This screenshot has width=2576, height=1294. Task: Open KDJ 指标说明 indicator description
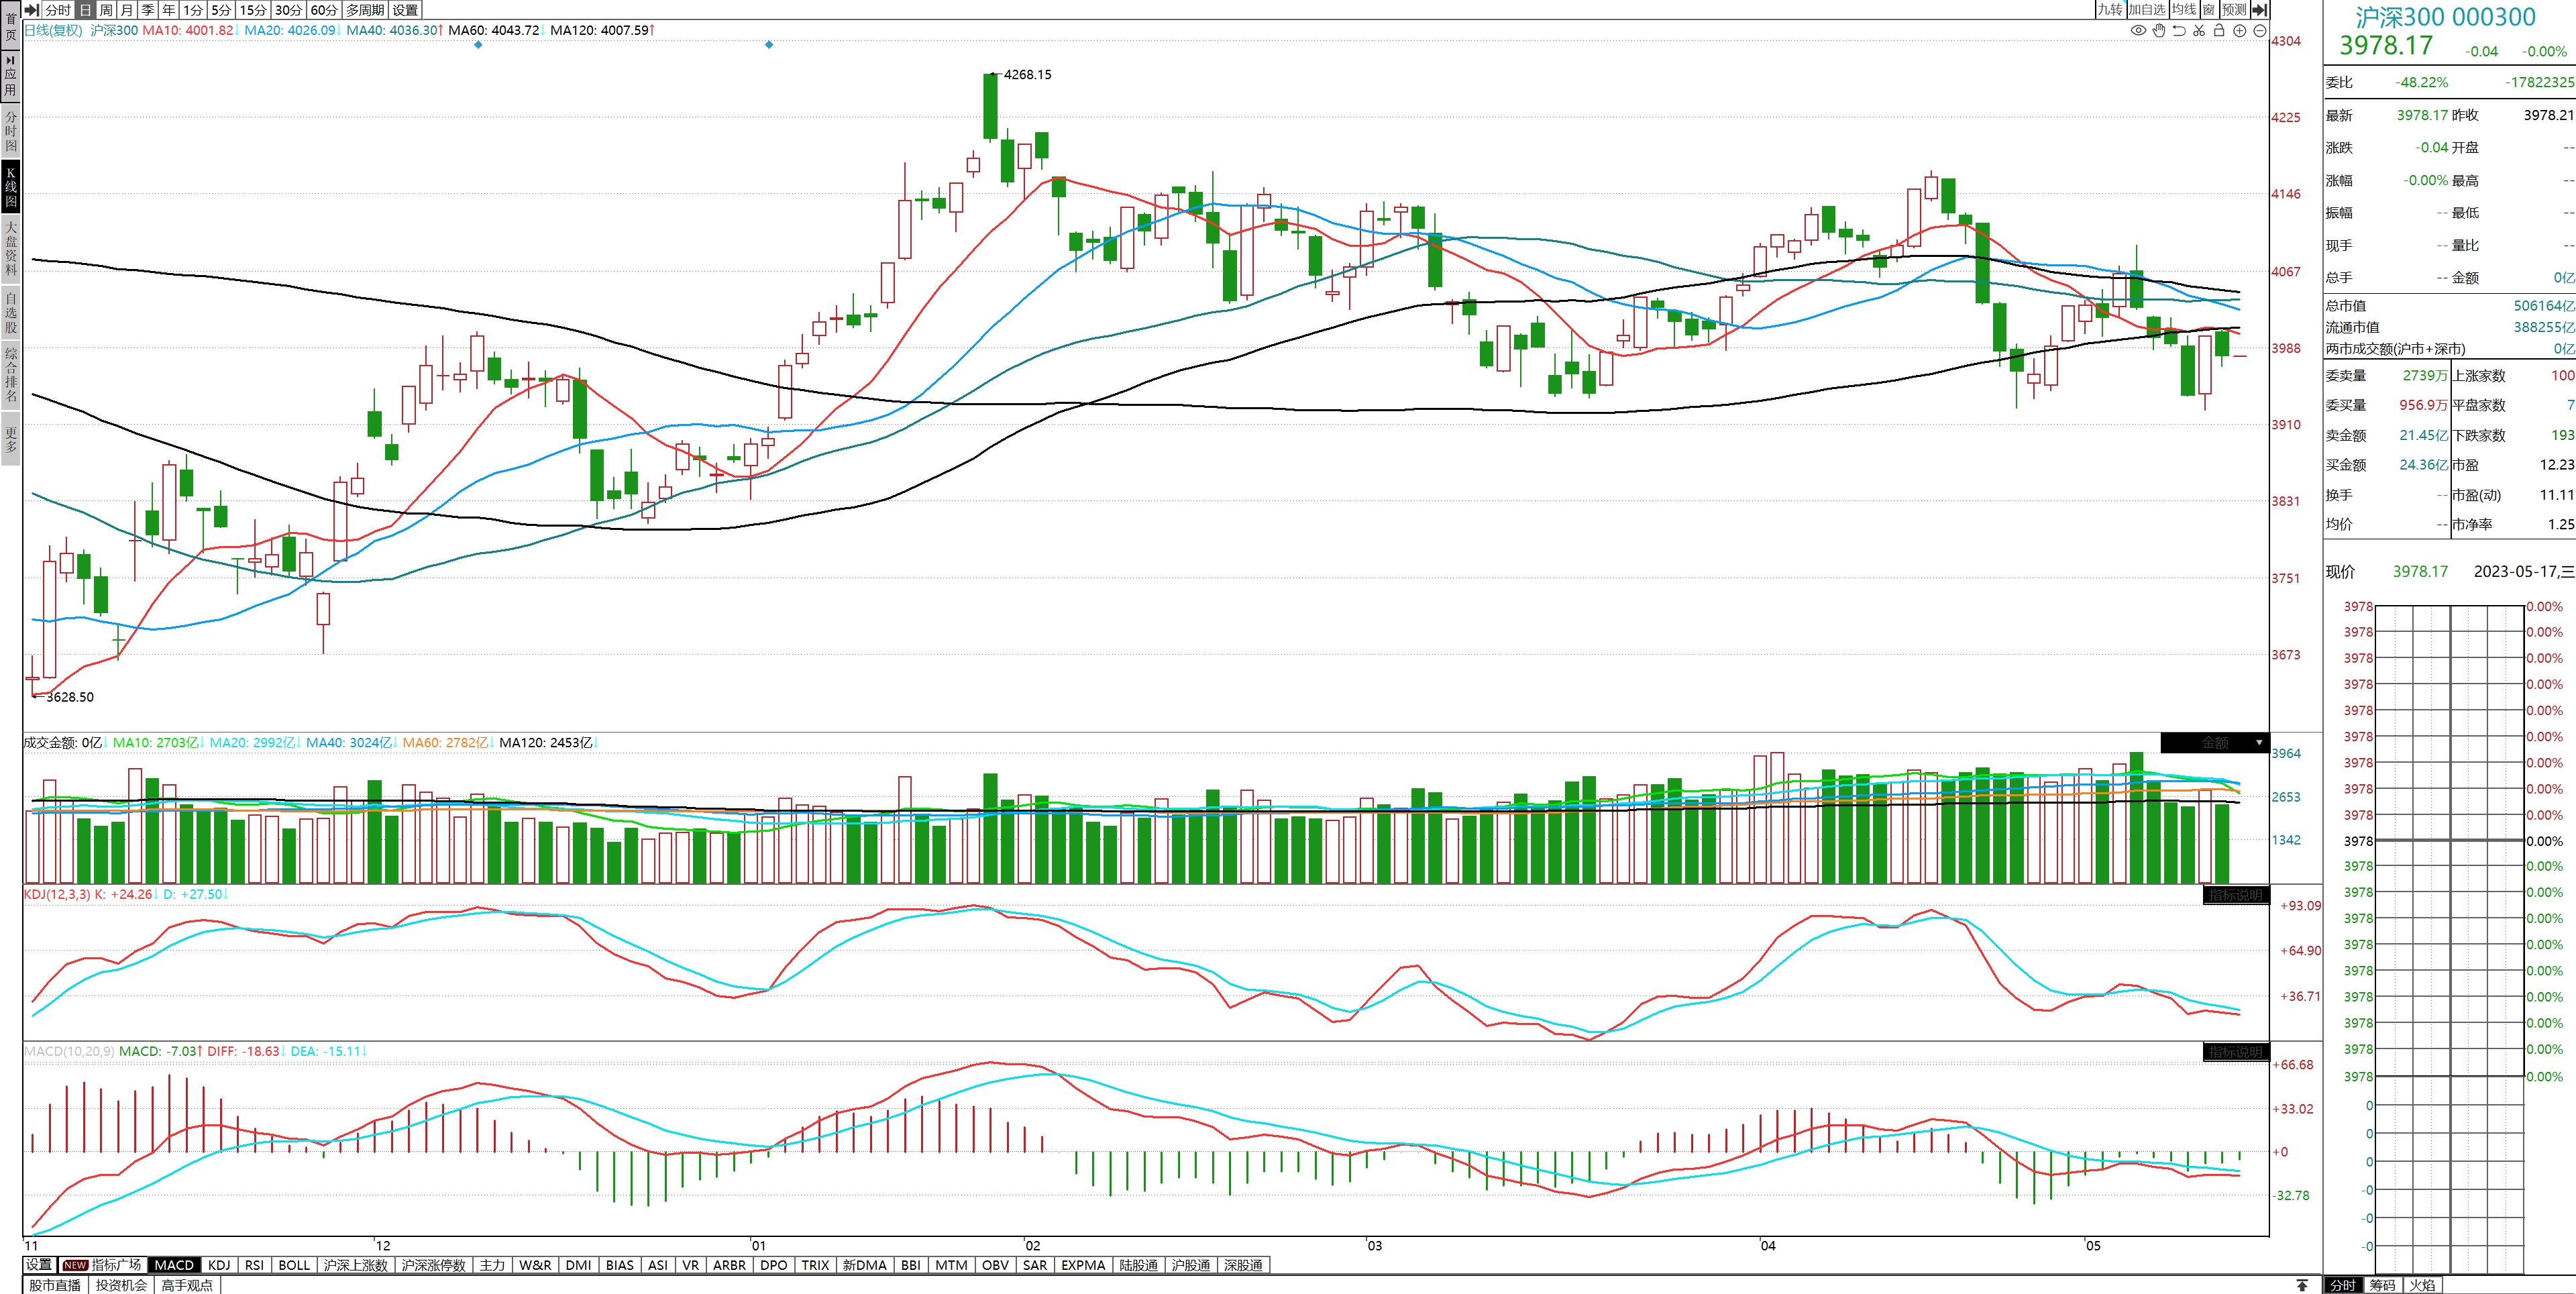click(x=2235, y=895)
